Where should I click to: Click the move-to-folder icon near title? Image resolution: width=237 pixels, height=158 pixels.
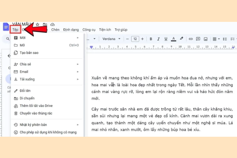tap(45, 24)
